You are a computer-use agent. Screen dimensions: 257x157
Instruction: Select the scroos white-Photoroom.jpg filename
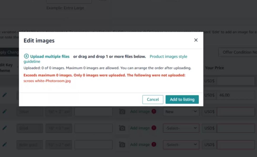pyautogui.click(x=47, y=81)
